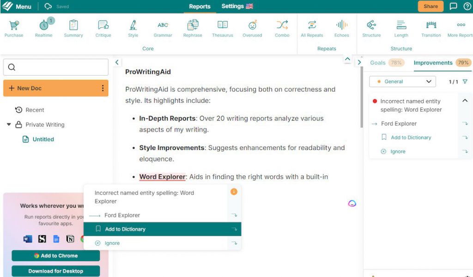
Task: Click the Add to Chrome button
Action: click(56, 256)
